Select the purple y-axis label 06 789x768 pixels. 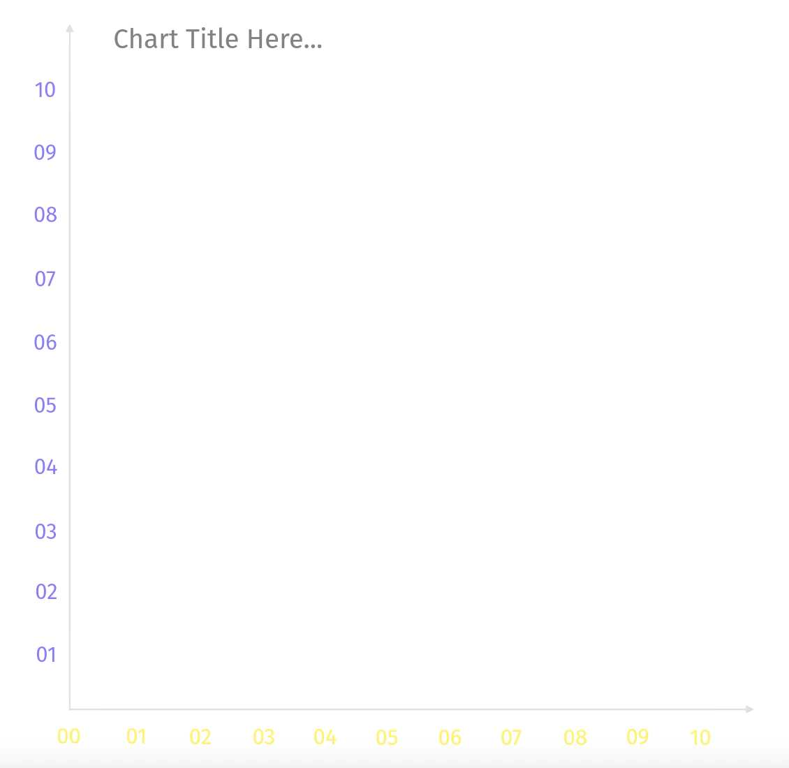pos(45,343)
